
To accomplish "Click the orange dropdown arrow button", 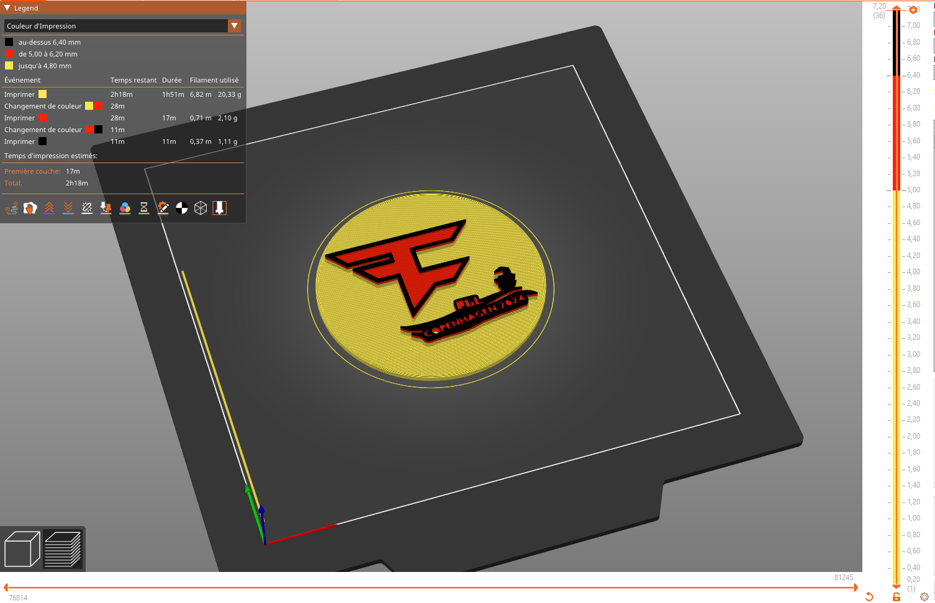I will [x=234, y=26].
